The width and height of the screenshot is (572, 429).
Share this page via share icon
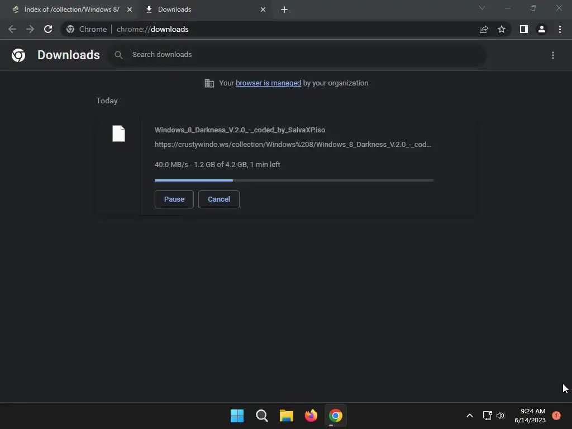484,29
